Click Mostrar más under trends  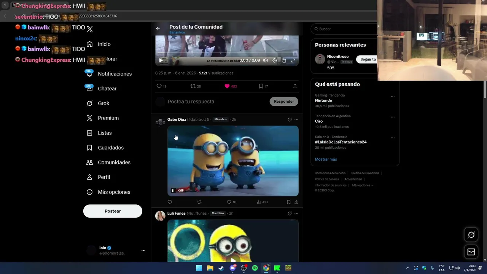point(326,159)
